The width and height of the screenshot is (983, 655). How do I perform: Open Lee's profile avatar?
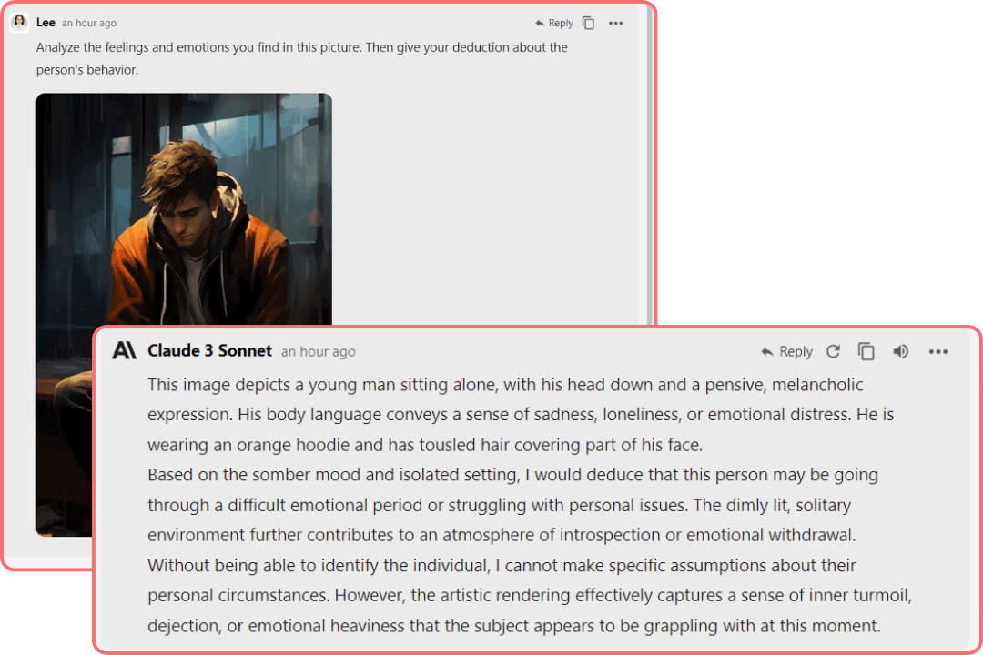pyautogui.click(x=19, y=23)
